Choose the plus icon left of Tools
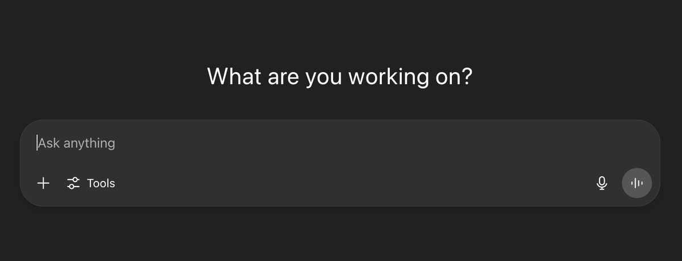Viewport: 682px width, 261px height. pos(43,183)
